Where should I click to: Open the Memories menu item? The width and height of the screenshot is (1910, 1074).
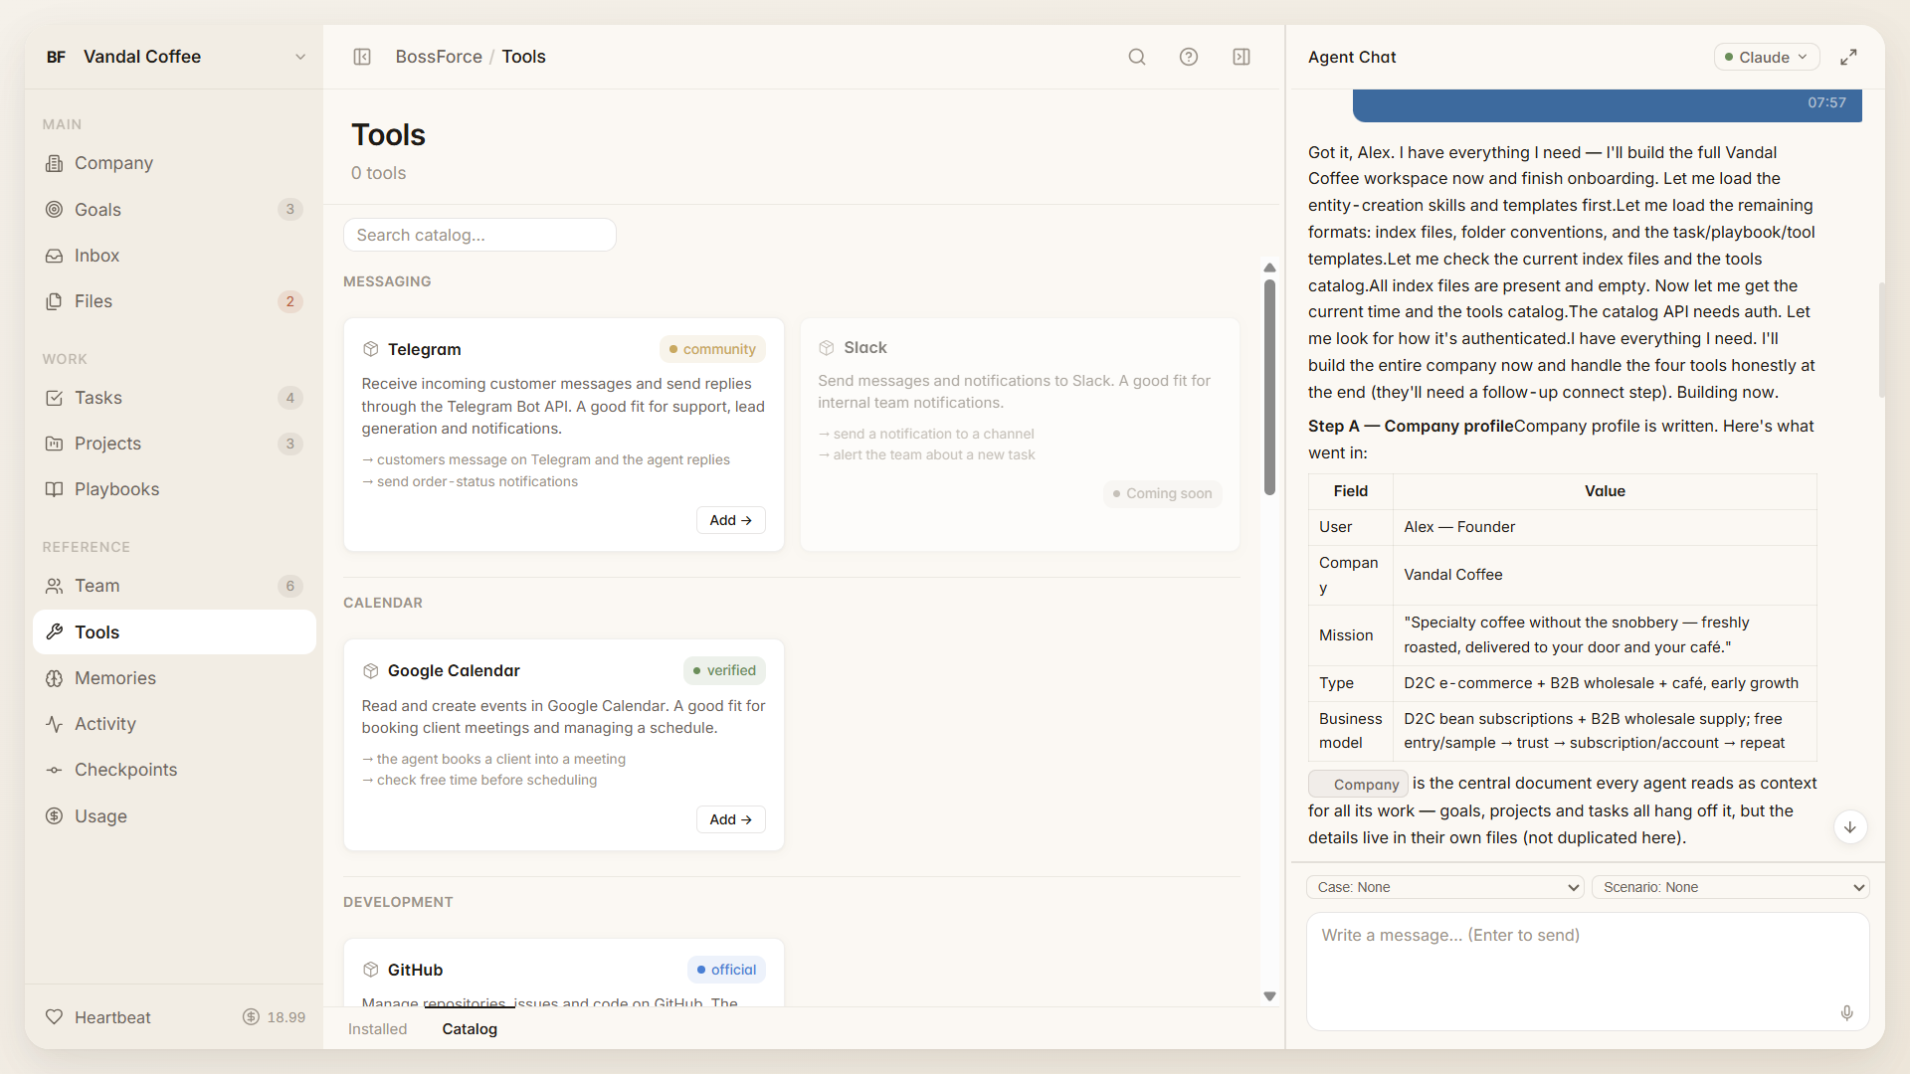pyautogui.click(x=174, y=678)
